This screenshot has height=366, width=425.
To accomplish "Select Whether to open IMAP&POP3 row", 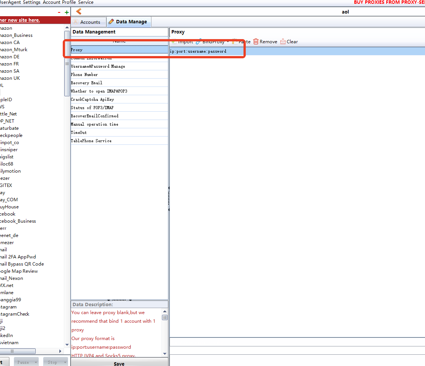I will (119, 91).
